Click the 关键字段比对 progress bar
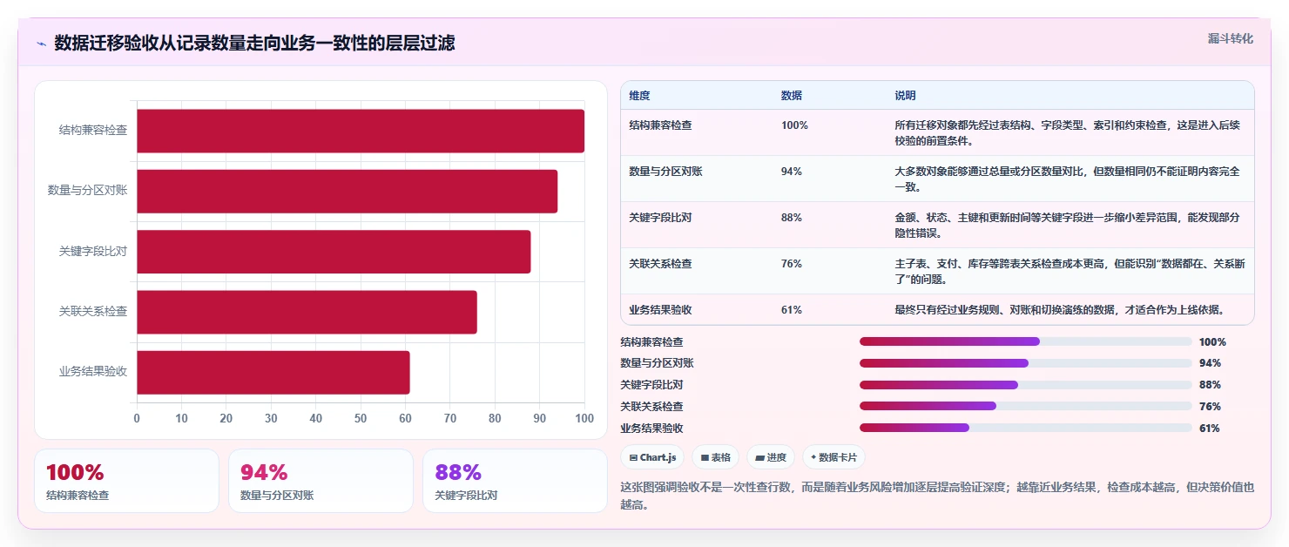 (x=1026, y=385)
